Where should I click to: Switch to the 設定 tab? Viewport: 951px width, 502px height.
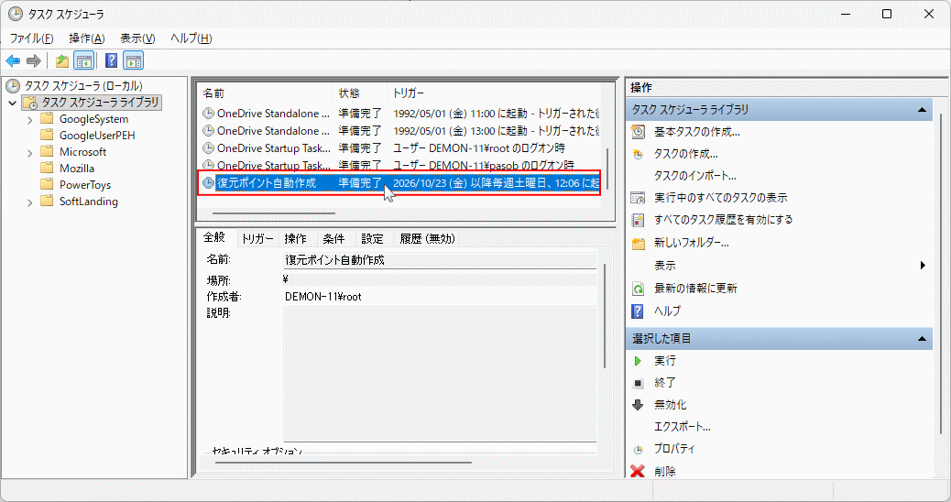[x=372, y=239]
